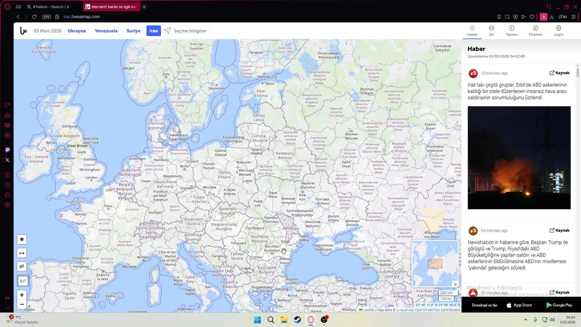Screen dimensions: 581x327
Task: Open taskbar weather widget 7°C
Action: point(22,320)
